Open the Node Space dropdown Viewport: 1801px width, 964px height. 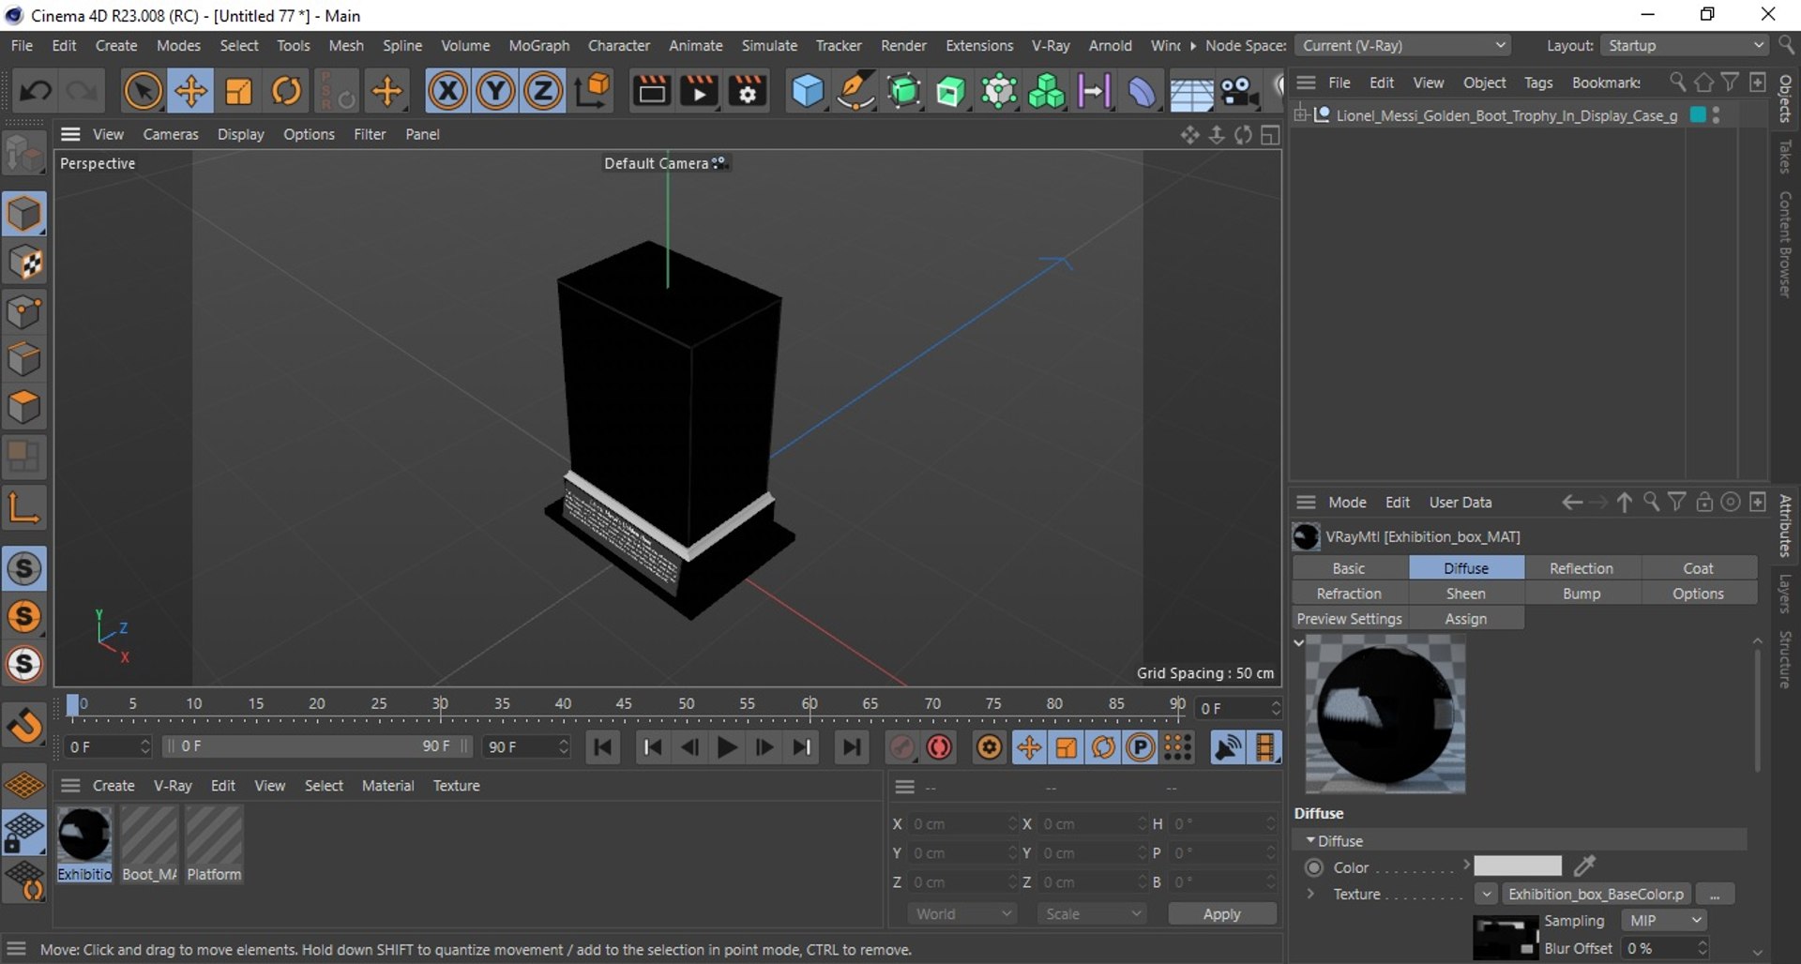pos(1403,45)
